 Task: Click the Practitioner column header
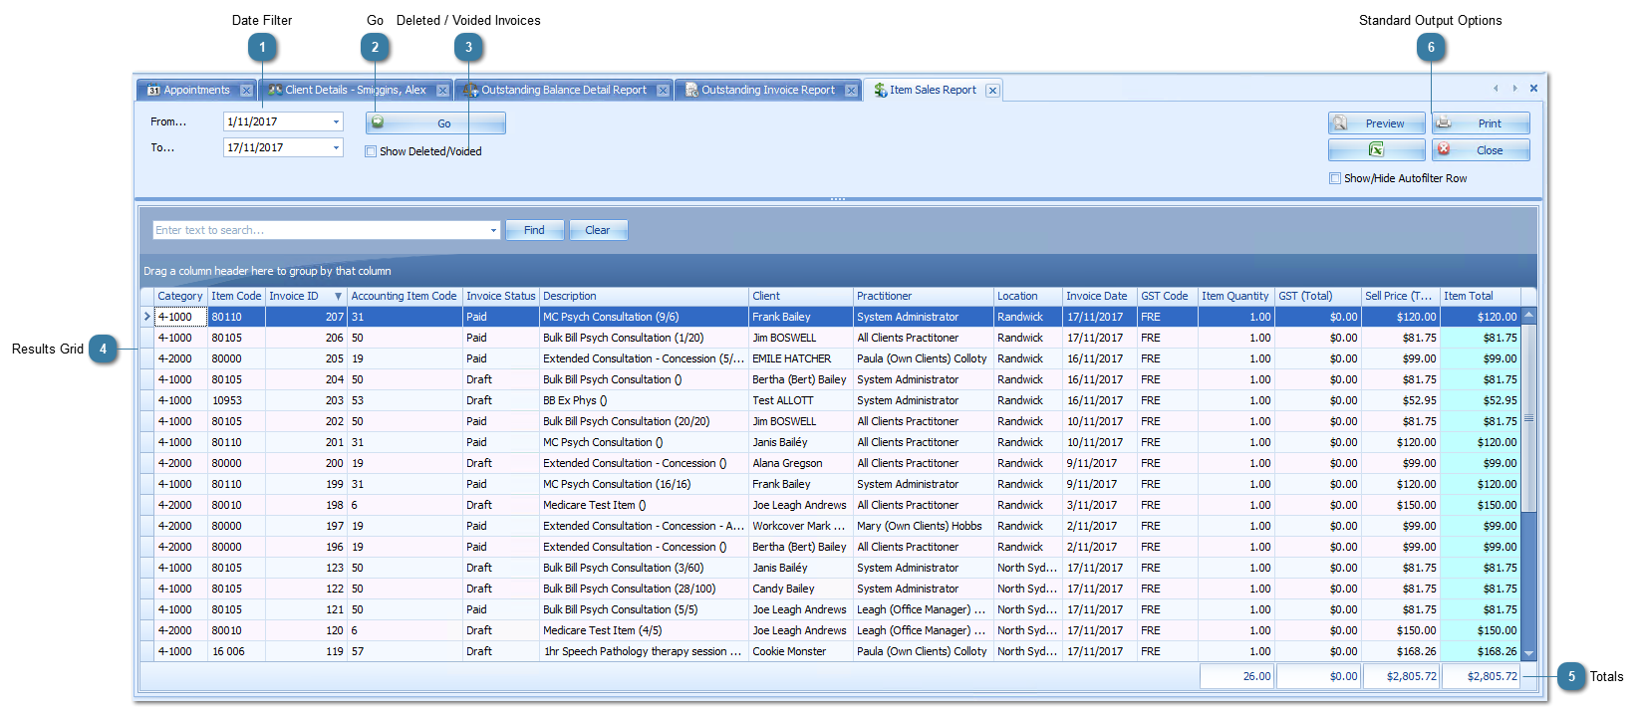[x=924, y=296]
